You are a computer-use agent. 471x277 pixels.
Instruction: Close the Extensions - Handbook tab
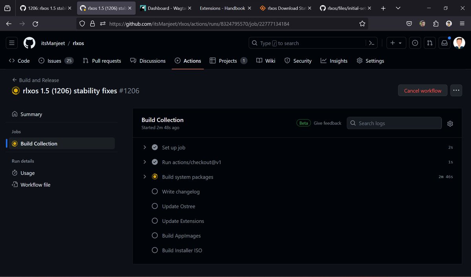coord(249,8)
